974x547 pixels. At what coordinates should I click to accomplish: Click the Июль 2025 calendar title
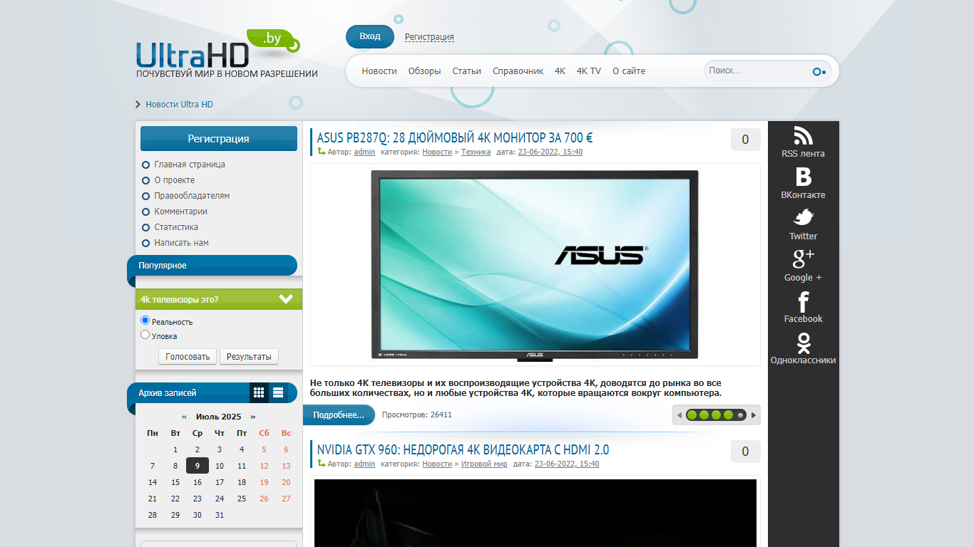(219, 417)
